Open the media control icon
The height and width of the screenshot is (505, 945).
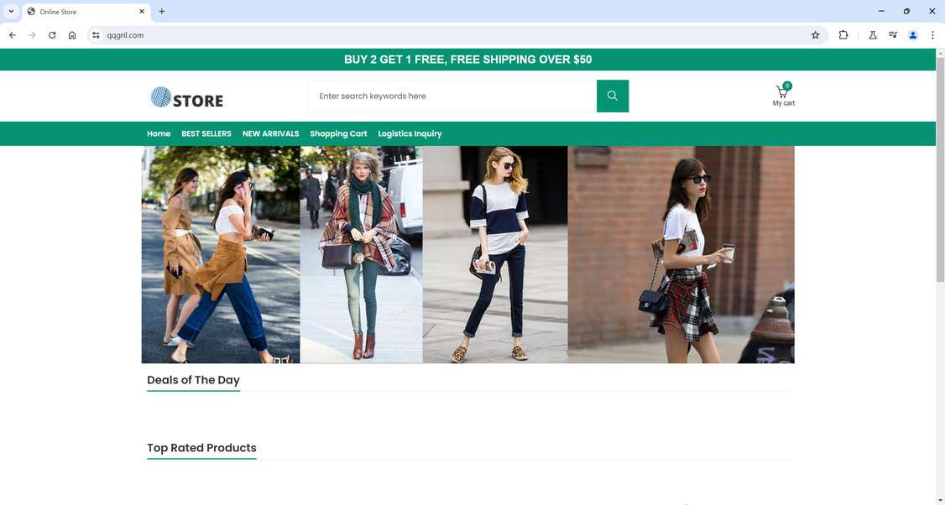[893, 35]
